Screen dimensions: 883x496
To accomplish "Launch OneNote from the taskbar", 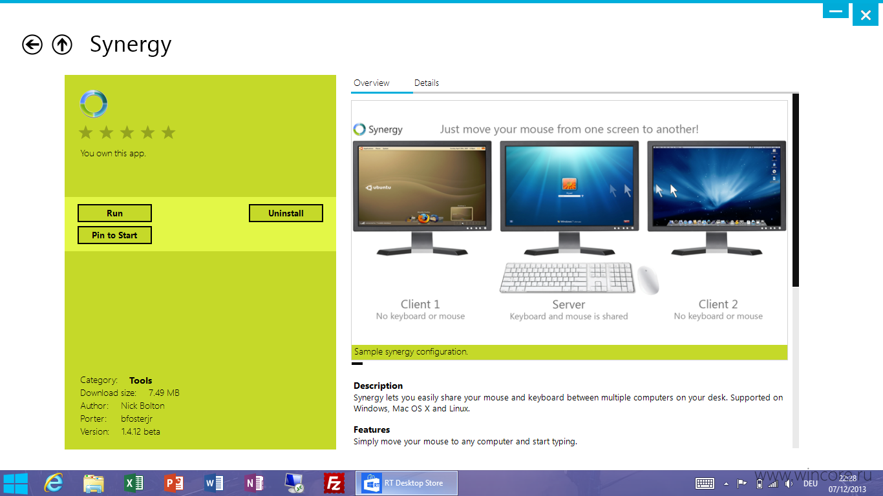I will click(x=254, y=483).
